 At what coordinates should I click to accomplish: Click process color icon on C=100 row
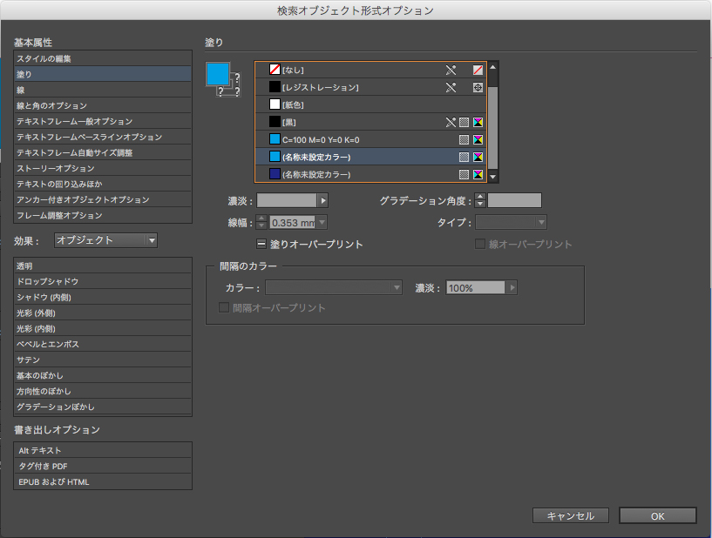pyautogui.click(x=464, y=140)
